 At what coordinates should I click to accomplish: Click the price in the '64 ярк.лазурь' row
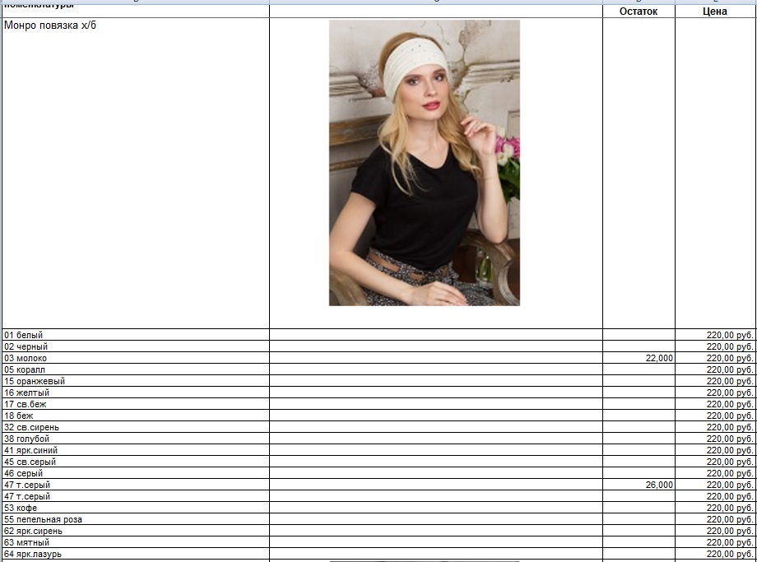pyautogui.click(x=730, y=554)
